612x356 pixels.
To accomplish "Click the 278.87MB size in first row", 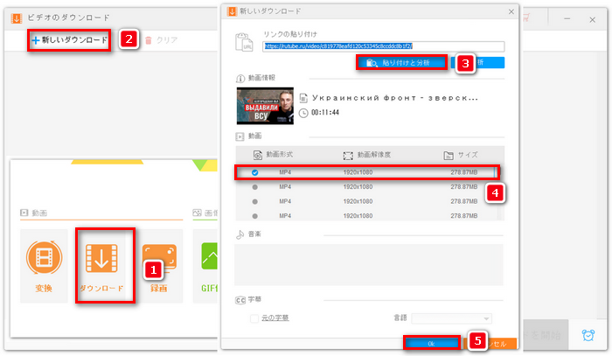I will click(x=463, y=172).
